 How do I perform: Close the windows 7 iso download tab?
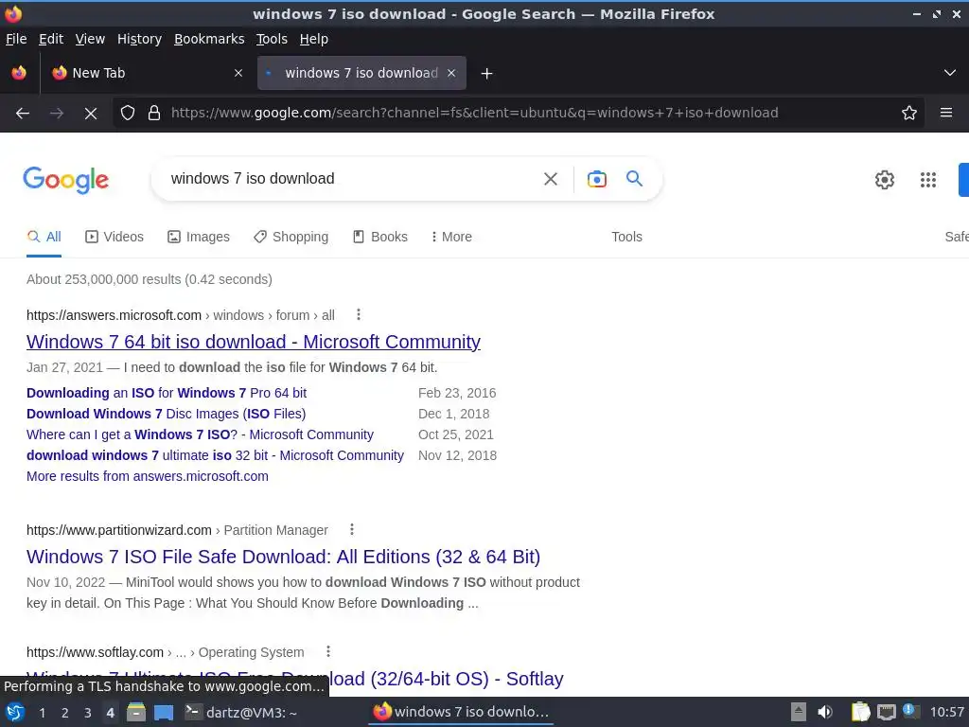coord(451,73)
